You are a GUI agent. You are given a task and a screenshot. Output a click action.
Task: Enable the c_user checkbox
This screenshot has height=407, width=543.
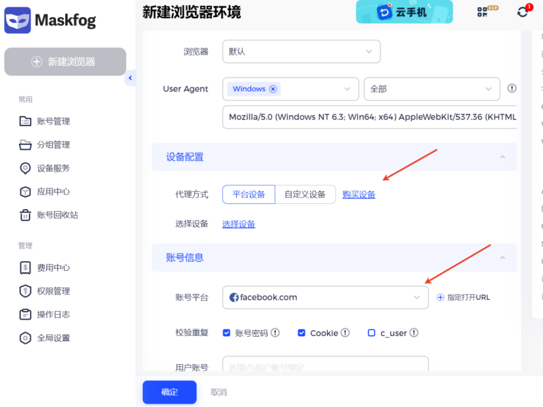click(x=371, y=333)
